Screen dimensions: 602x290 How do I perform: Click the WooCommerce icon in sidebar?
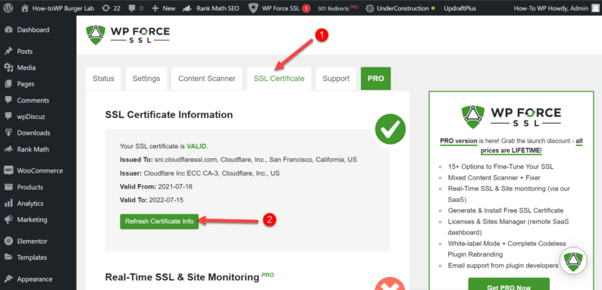click(x=8, y=170)
